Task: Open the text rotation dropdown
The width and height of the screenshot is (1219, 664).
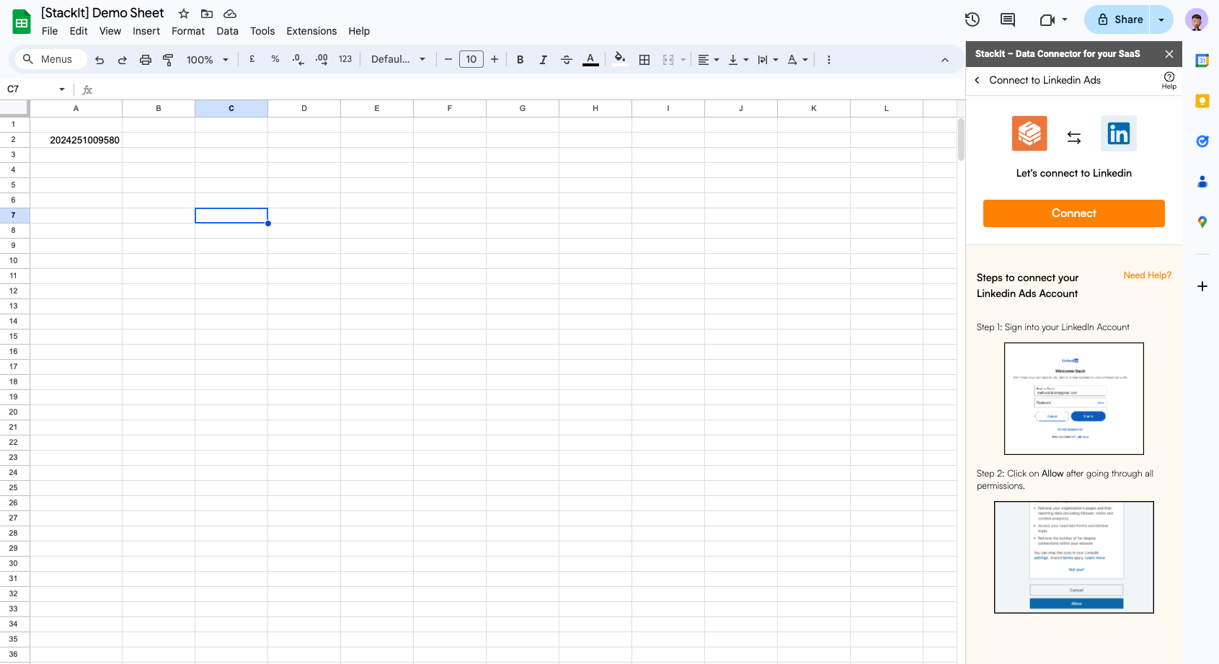Action: 797,60
